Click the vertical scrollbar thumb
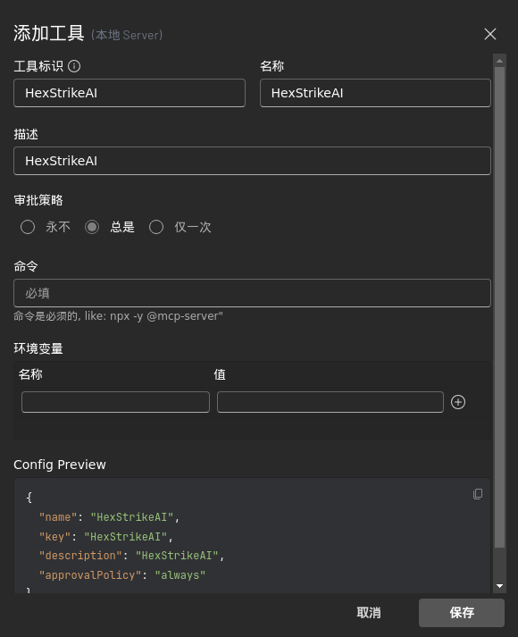The height and width of the screenshot is (637, 518). tap(500, 307)
